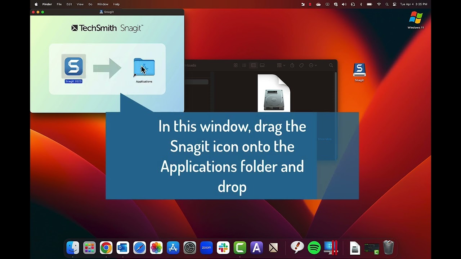The image size is (461, 259).
Task: Open the Help menu
Action: click(116, 4)
